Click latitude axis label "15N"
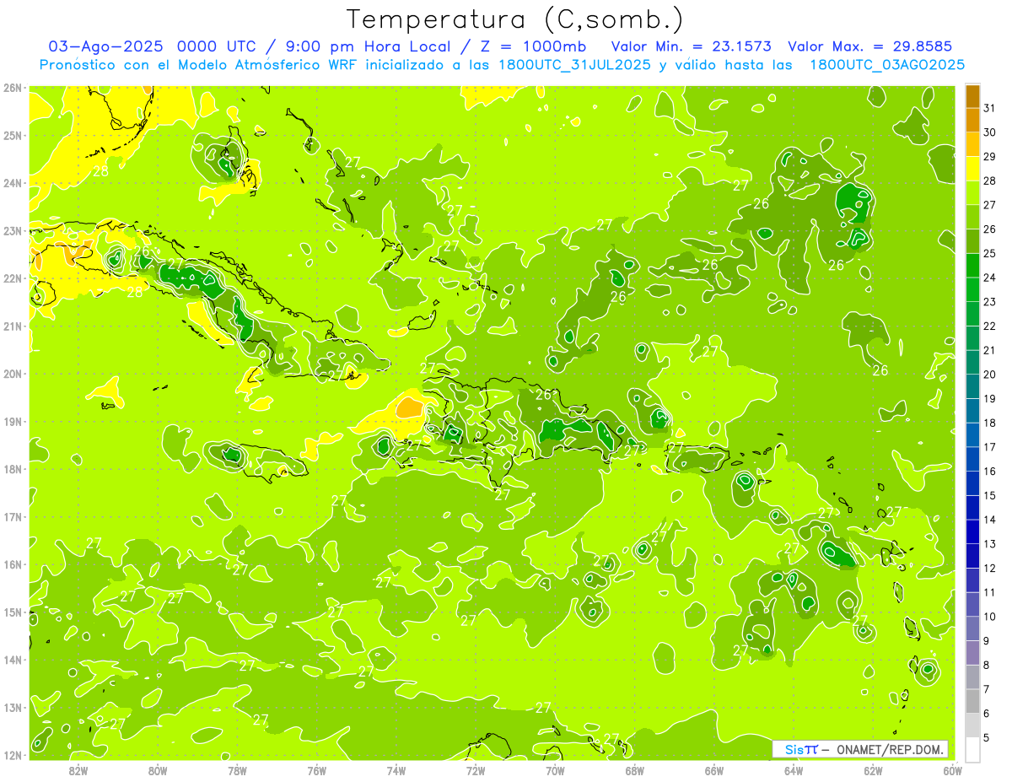This screenshot has width=1012, height=782. [x=13, y=612]
